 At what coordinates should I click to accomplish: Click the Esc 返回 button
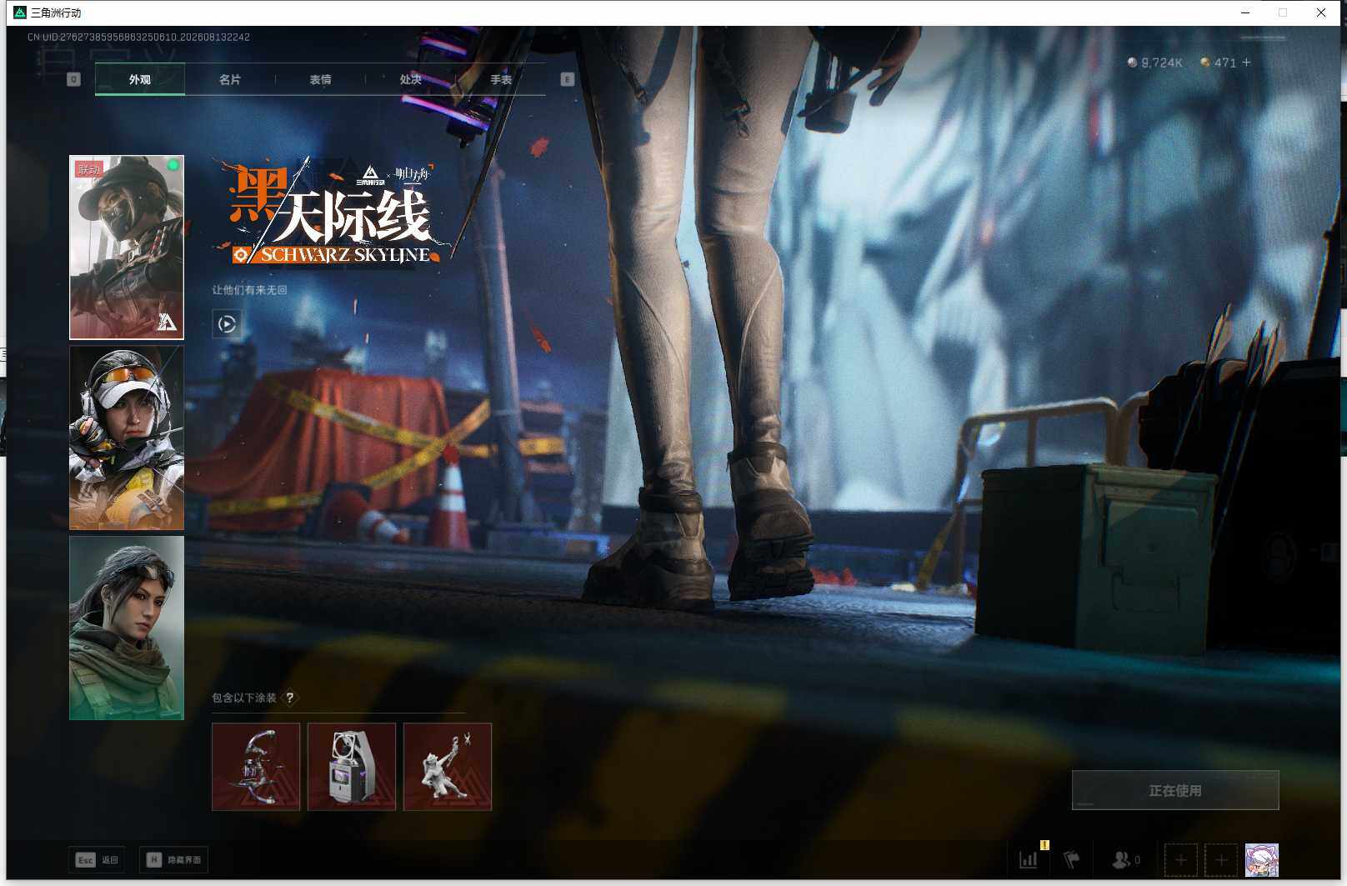click(x=97, y=860)
